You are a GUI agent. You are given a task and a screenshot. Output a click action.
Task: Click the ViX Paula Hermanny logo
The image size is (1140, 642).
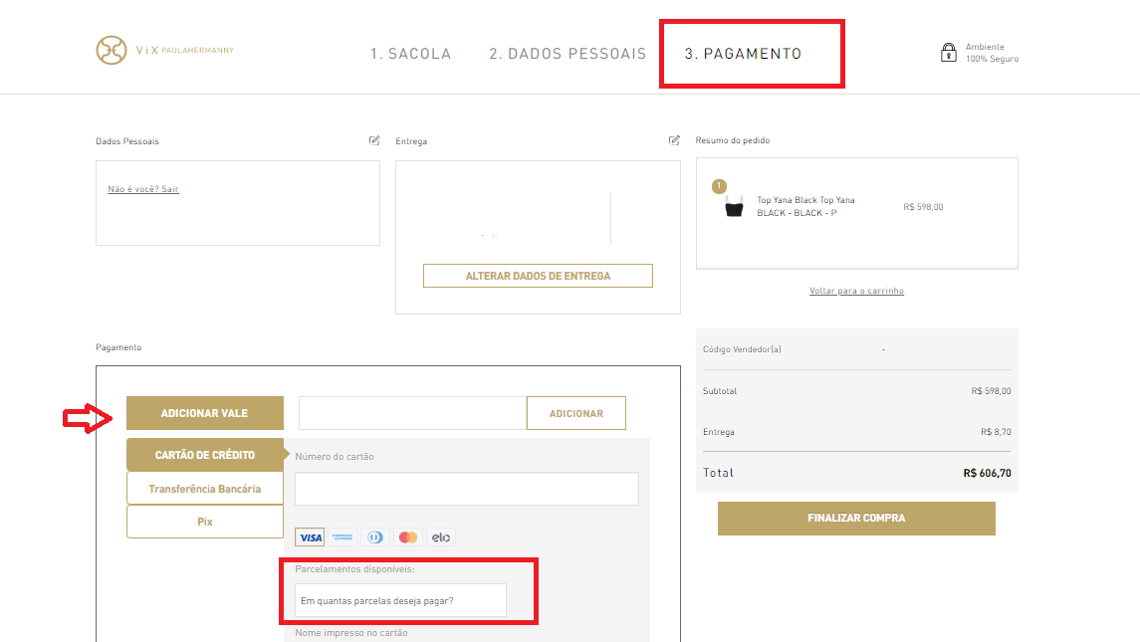coord(164,51)
